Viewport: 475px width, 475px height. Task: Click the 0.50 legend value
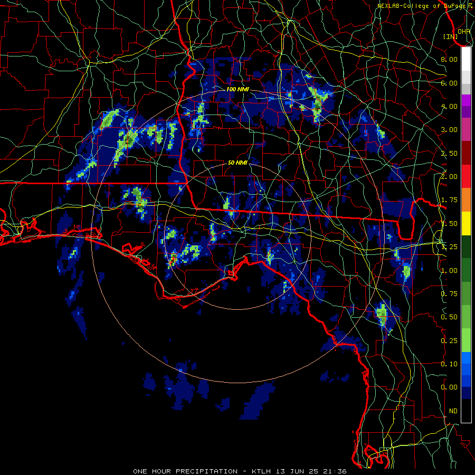449,317
